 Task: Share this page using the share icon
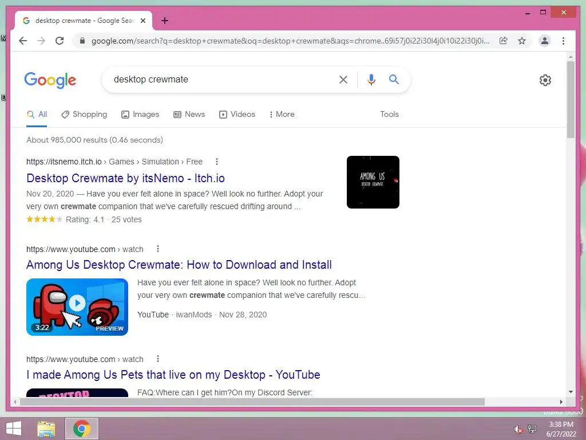point(504,41)
